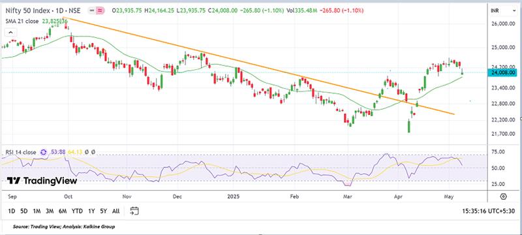The width and height of the screenshot is (522, 235).
Task: Select the 6M time range
Action: coord(63,211)
